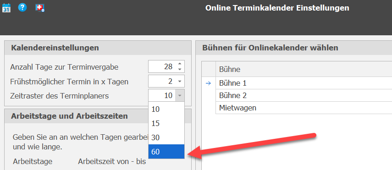Select the Bühne 1 row

pyautogui.click(x=304, y=83)
